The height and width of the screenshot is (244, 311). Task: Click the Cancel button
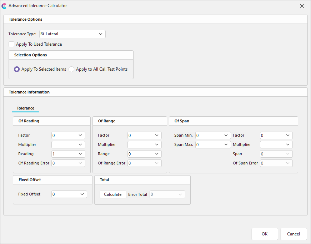coord(294,234)
